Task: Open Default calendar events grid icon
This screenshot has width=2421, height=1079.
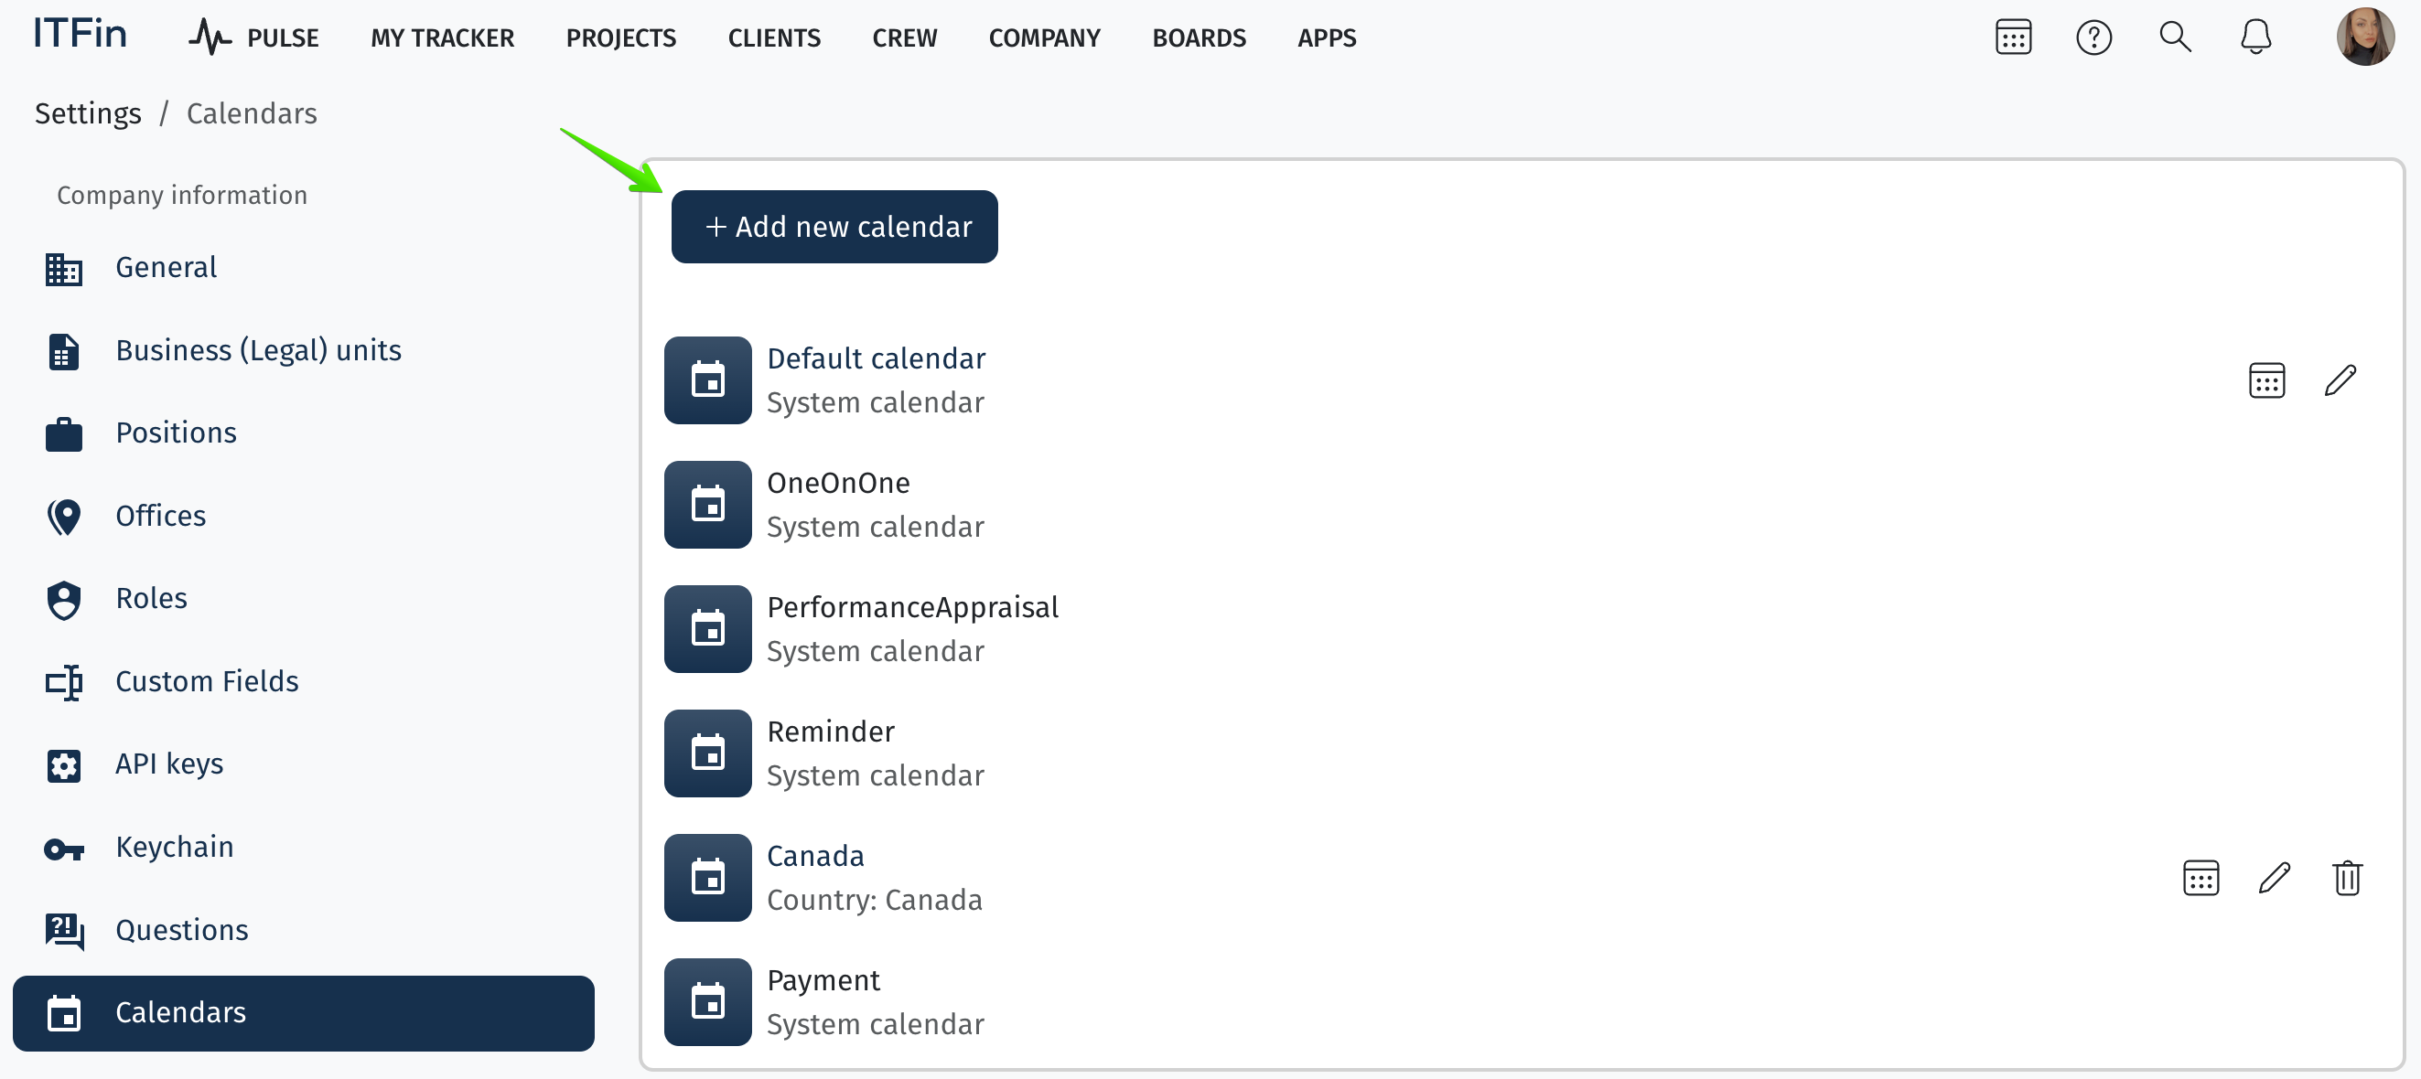Action: click(x=2266, y=380)
